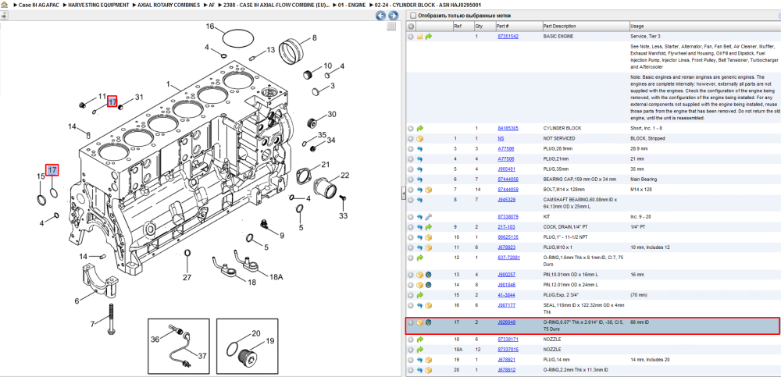
Task: Click the Part Description column header
Action: tap(585, 26)
